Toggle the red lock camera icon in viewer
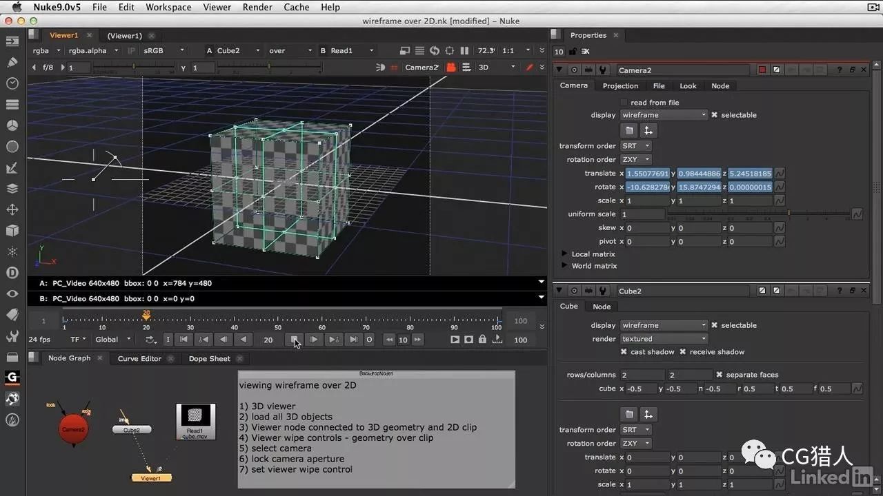This screenshot has width=883, height=496. pos(451,68)
